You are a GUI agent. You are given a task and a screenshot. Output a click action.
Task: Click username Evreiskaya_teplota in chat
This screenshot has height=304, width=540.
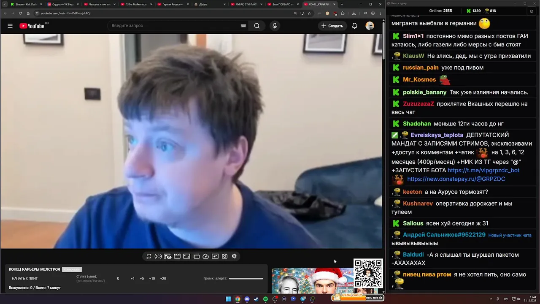437,135
